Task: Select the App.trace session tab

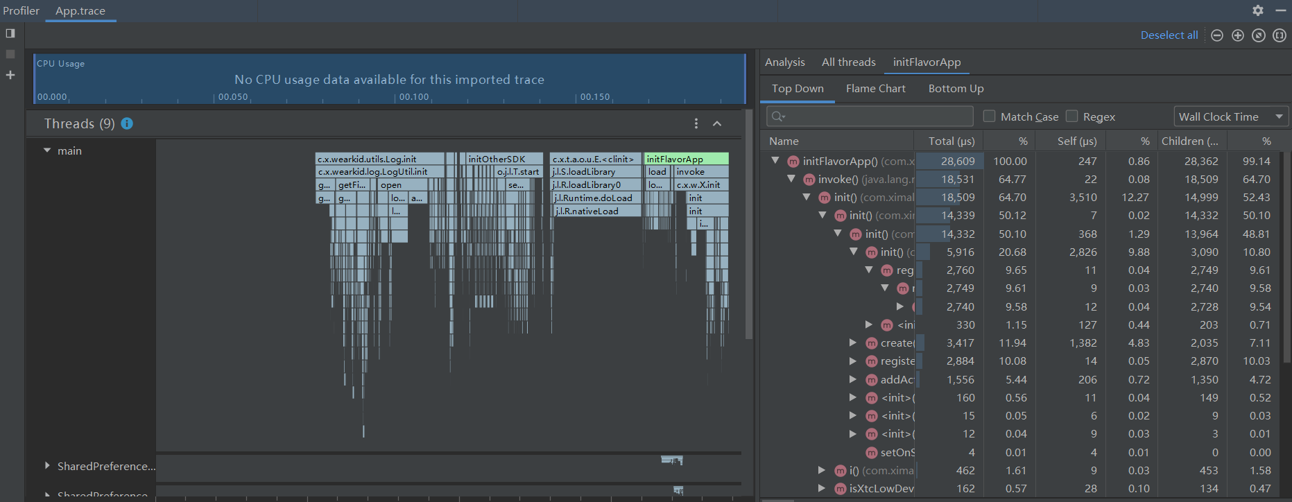Action: [x=80, y=11]
